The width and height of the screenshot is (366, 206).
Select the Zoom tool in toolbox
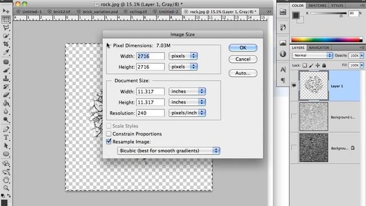(x=6, y=188)
